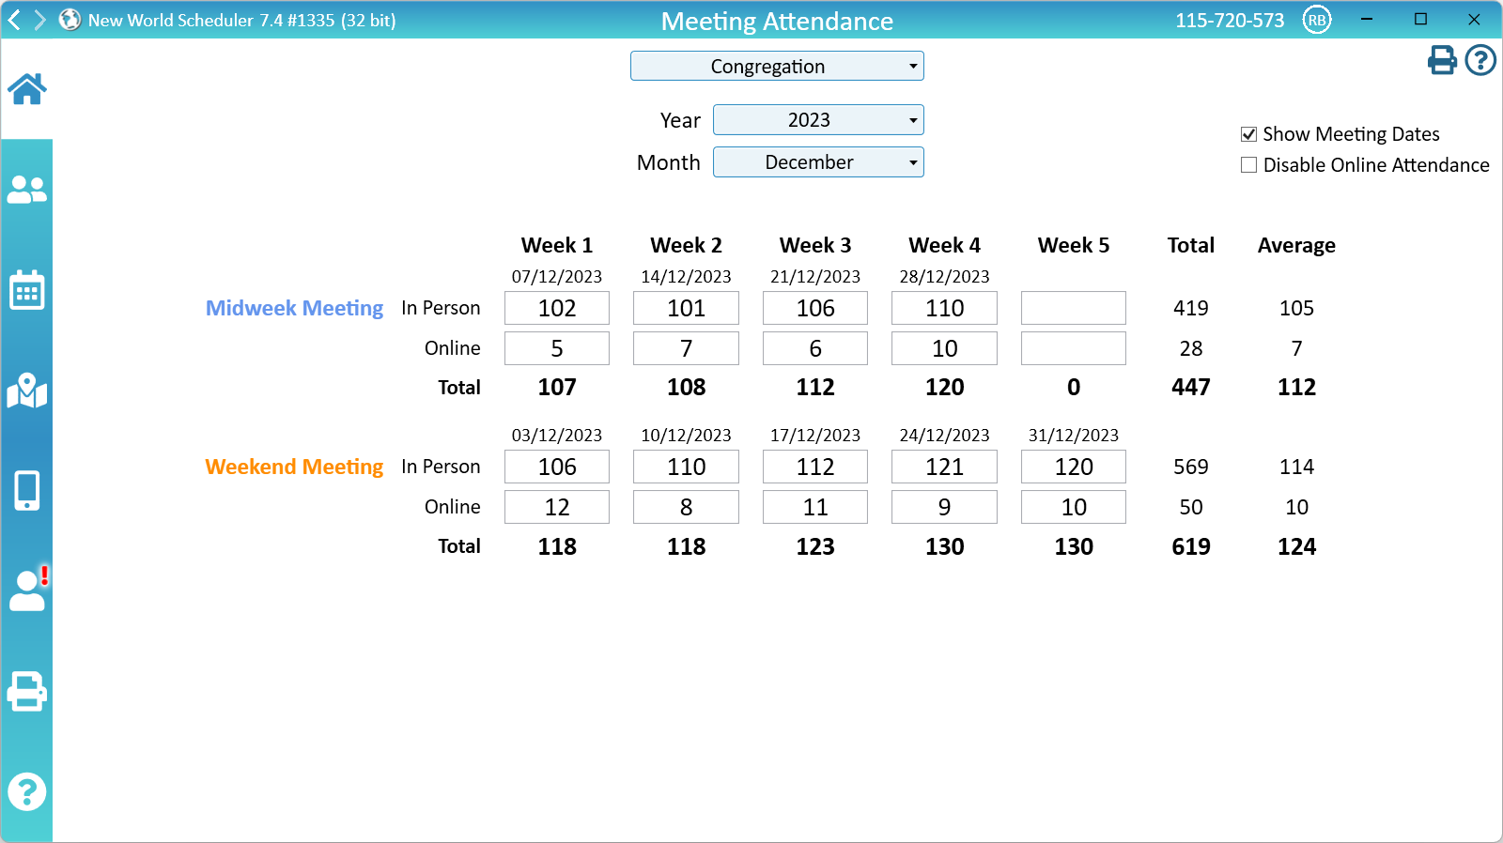Click the weekend grand total 619
The image size is (1503, 843).
coord(1191,546)
